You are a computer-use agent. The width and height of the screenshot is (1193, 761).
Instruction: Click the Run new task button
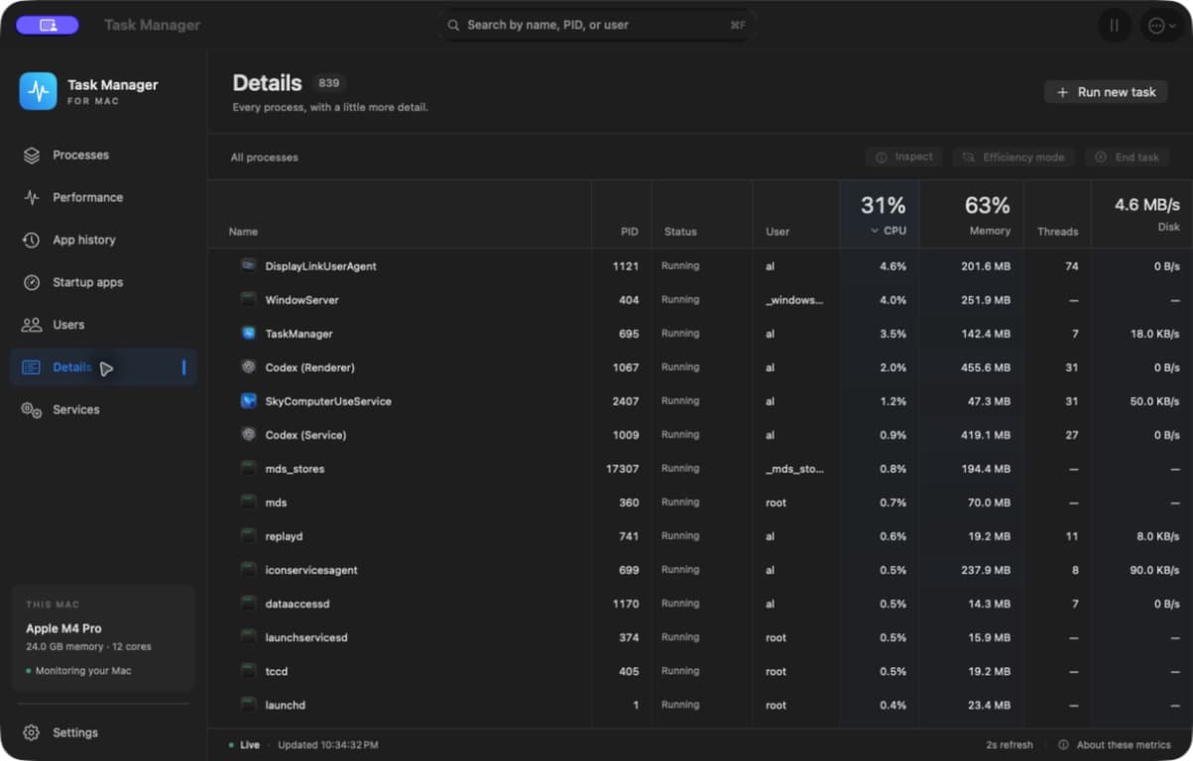pyautogui.click(x=1106, y=92)
